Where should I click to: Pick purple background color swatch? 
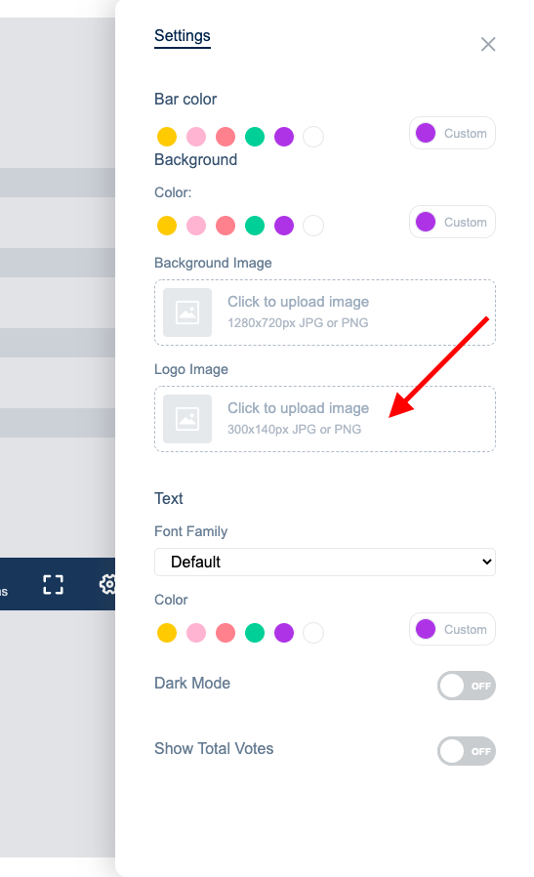pos(284,226)
